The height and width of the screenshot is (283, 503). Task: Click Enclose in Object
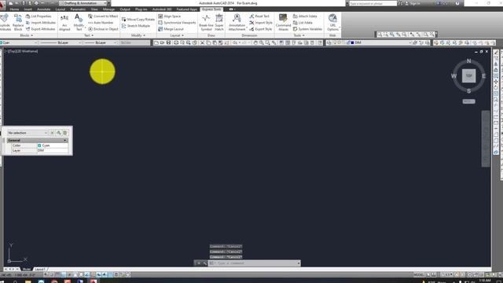click(103, 29)
